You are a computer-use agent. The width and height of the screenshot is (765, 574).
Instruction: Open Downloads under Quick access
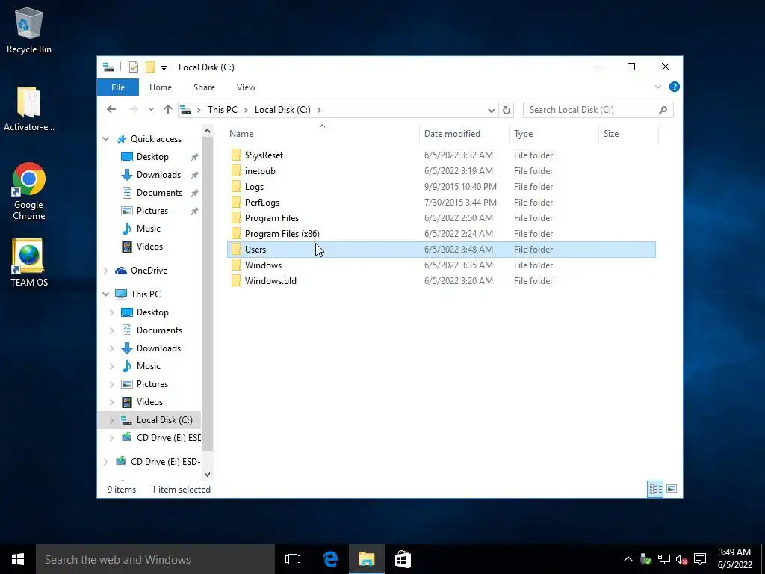pos(158,175)
